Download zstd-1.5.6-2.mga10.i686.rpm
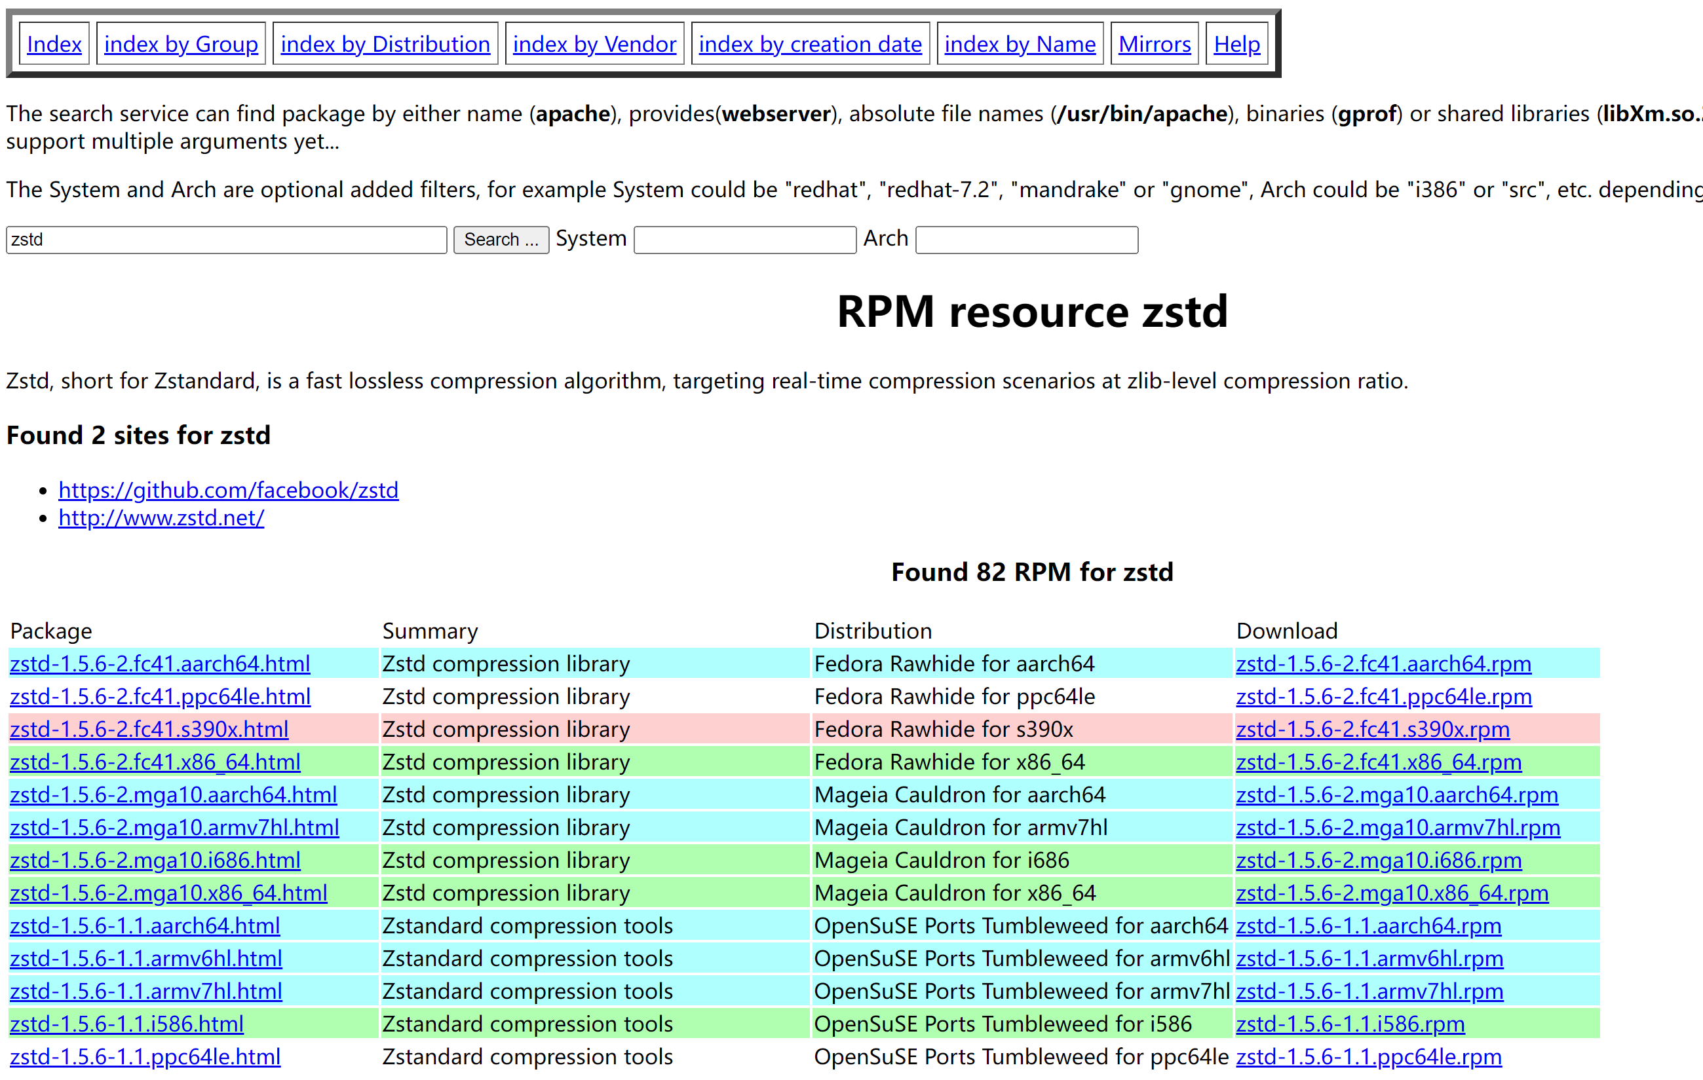The image size is (1703, 1080). 1379,860
